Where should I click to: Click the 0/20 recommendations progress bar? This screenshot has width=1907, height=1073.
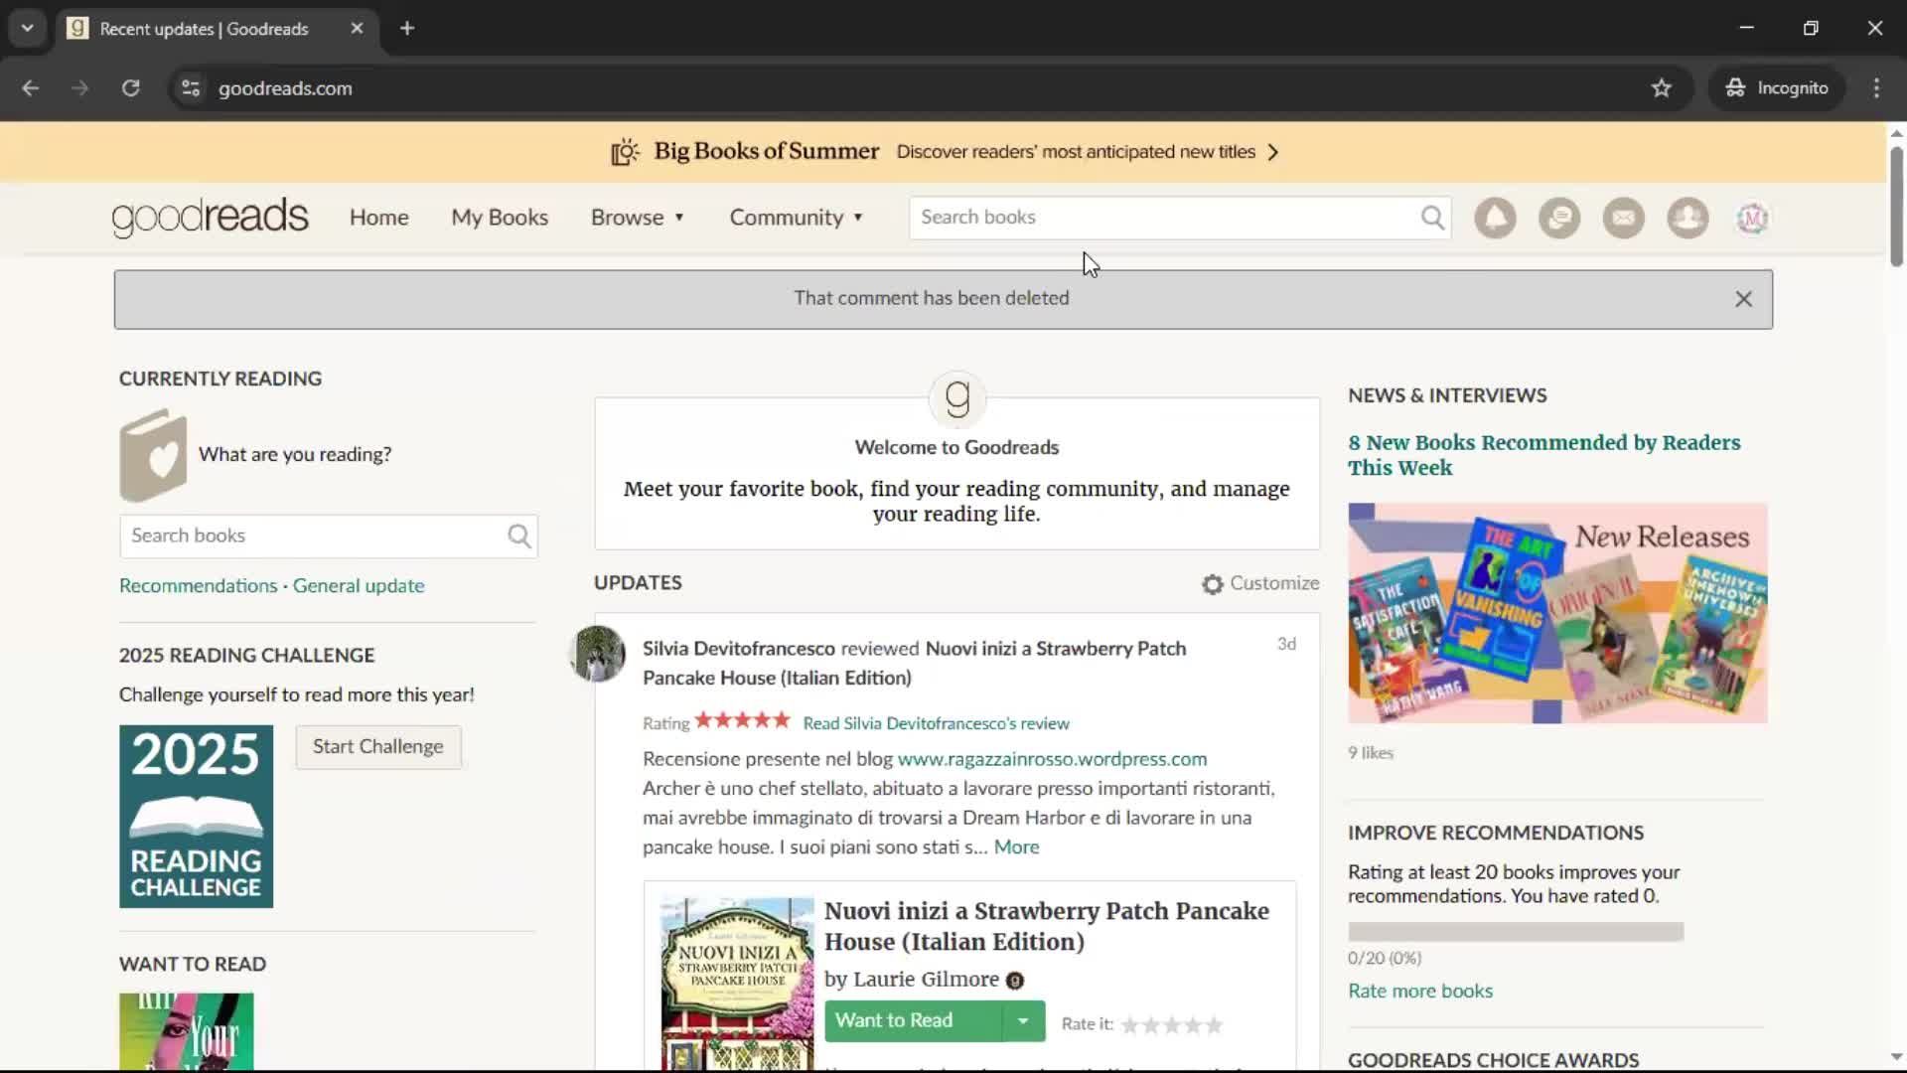pyautogui.click(x=1516, y=932)
